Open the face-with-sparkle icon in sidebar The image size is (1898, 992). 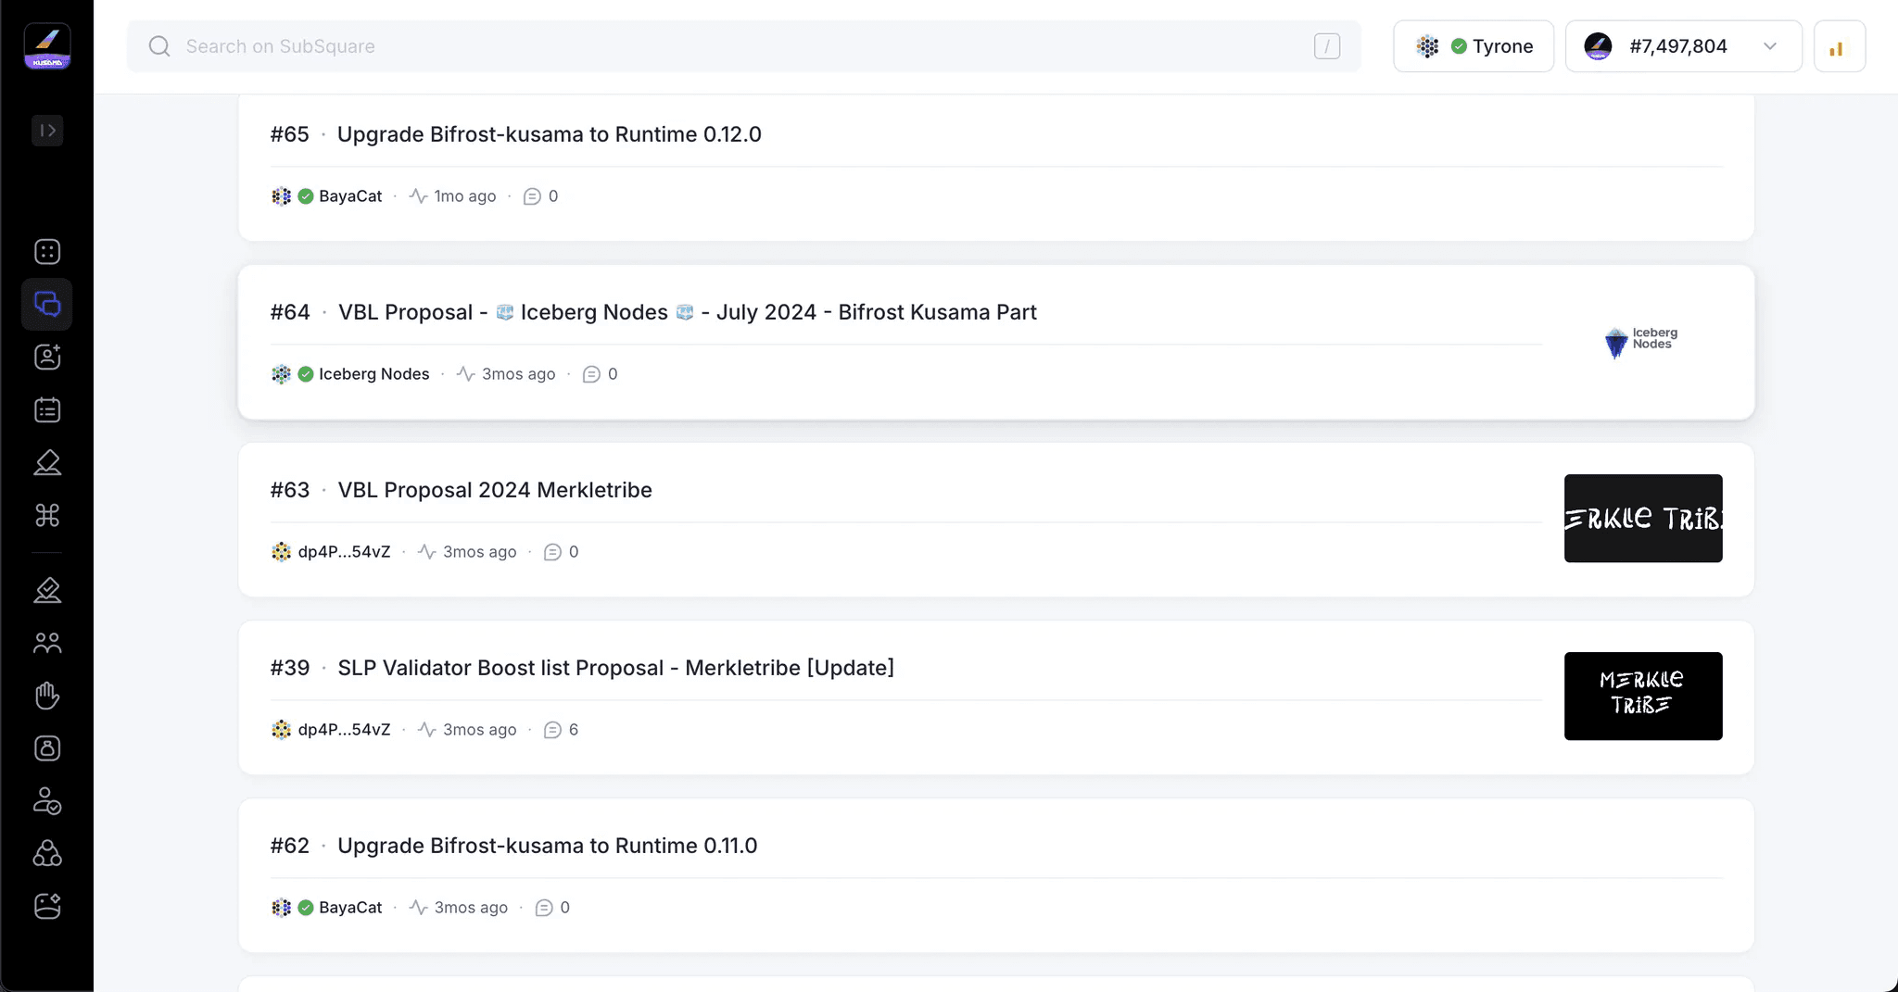(47, 906)
